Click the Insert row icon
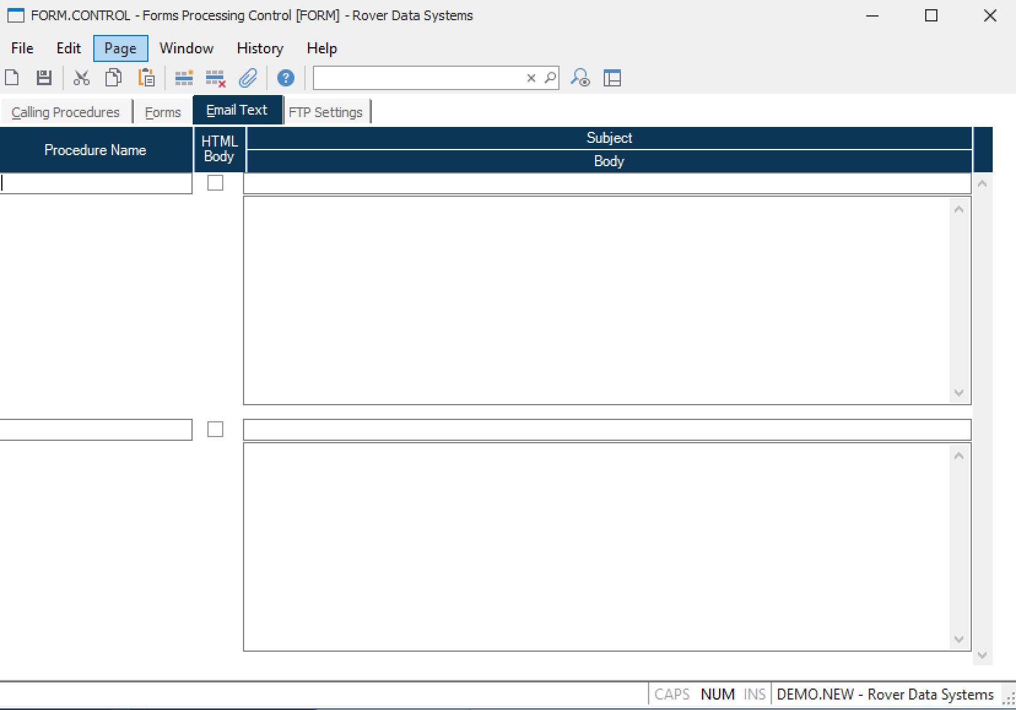Screen dimensions: 1016x710 pyautogui.click(x=183, y=78)
